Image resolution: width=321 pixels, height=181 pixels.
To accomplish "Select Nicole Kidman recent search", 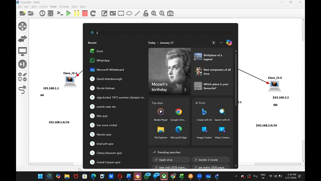I will pos(117,88).
